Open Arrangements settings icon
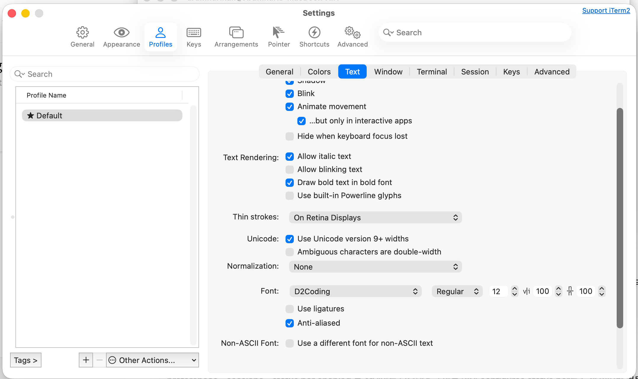638x379 pixels. pyautogui.click(x=236, y=33)
